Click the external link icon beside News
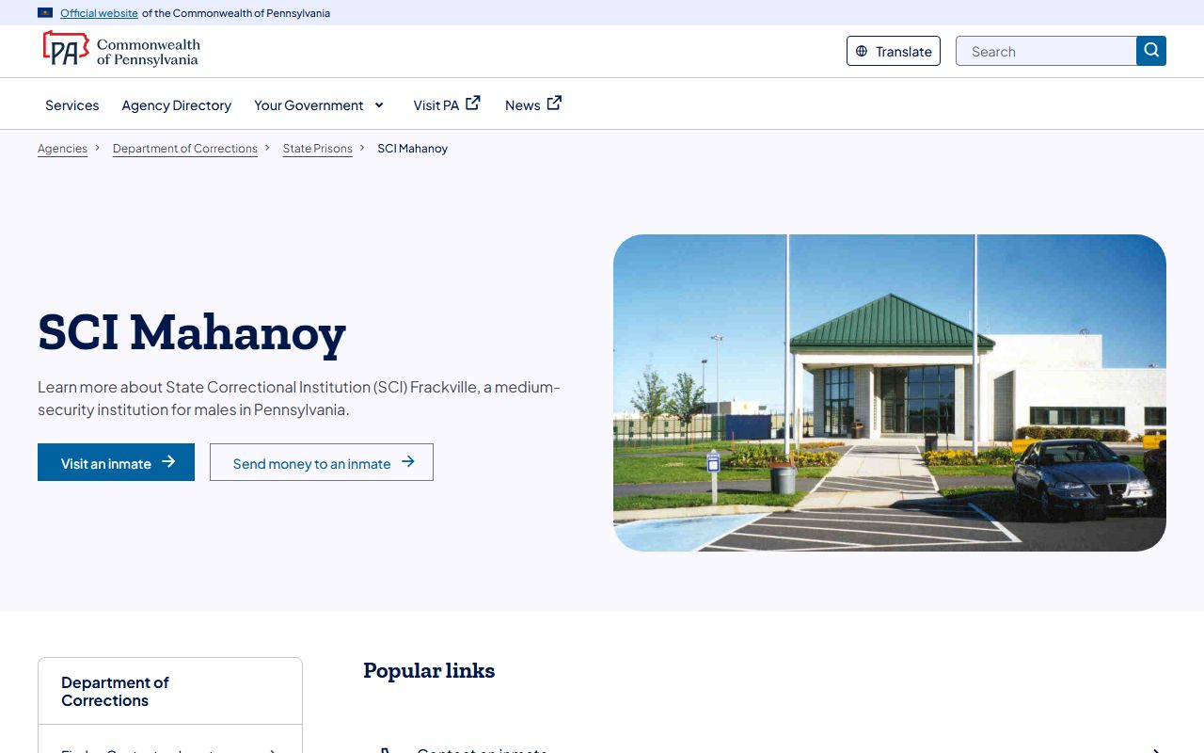Image resolution: width=1204 pixels, height=753 pixels. [554, 104]
